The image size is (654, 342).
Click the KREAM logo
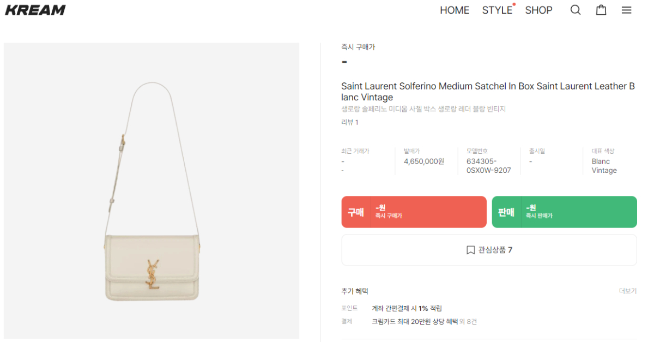(35, 10)
